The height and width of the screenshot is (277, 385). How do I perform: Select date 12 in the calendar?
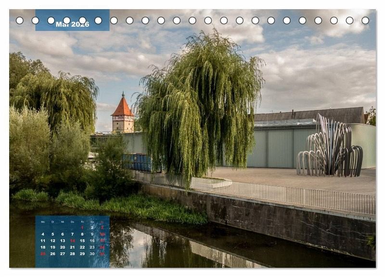[x=52, y=240]
